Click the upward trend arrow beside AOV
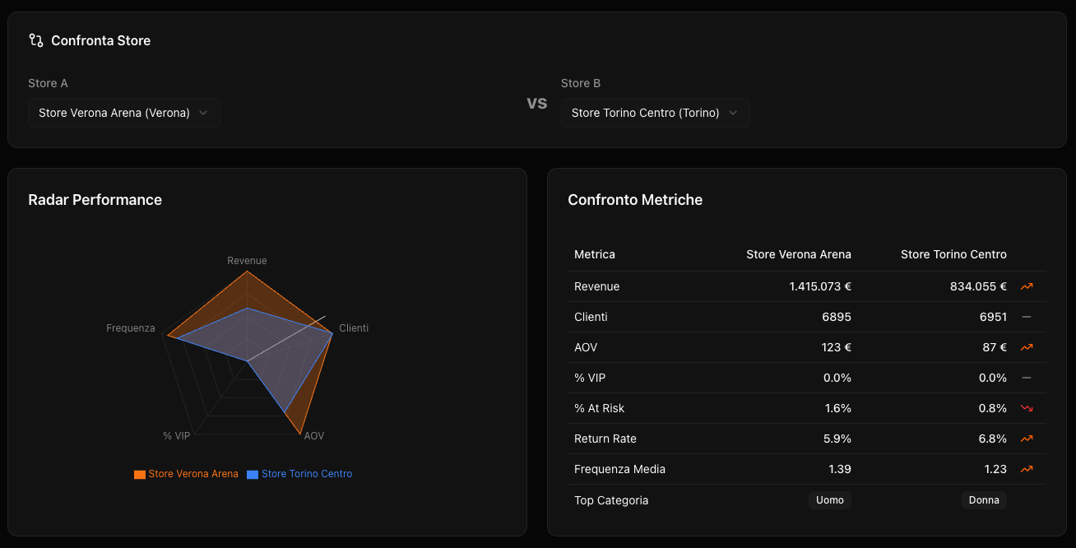The height and width of the screenshot is (548, 1076). point(1026,347)
